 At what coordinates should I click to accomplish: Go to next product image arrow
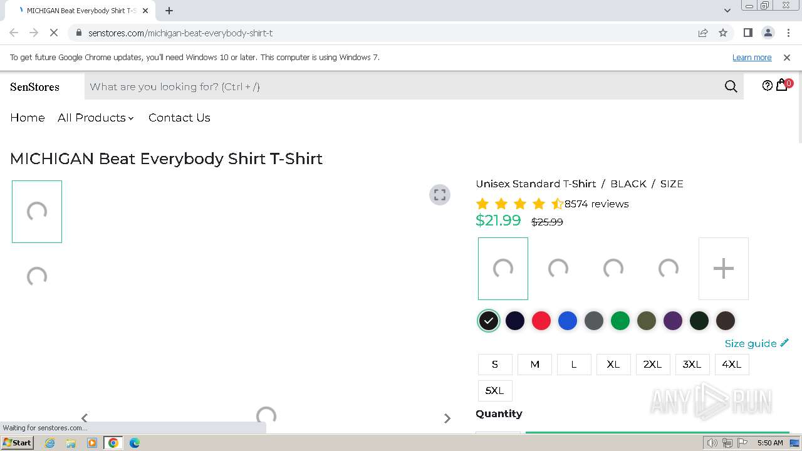click(x=447, y=418)
